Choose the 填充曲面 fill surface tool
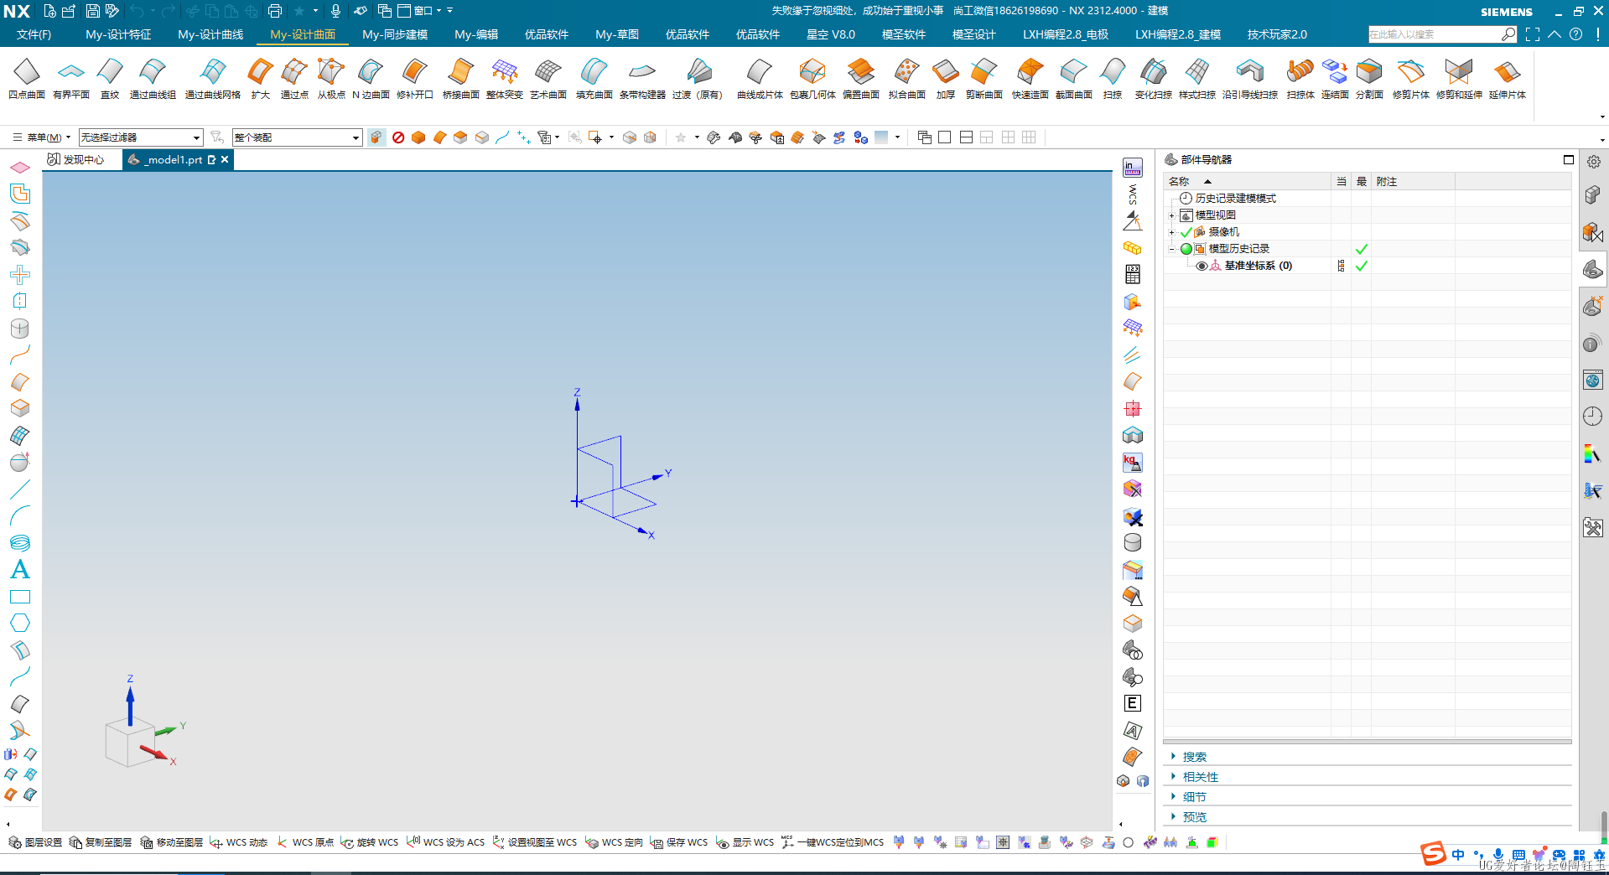The height and width of the screenshot is (875, 1609). [x=594, y=79]
